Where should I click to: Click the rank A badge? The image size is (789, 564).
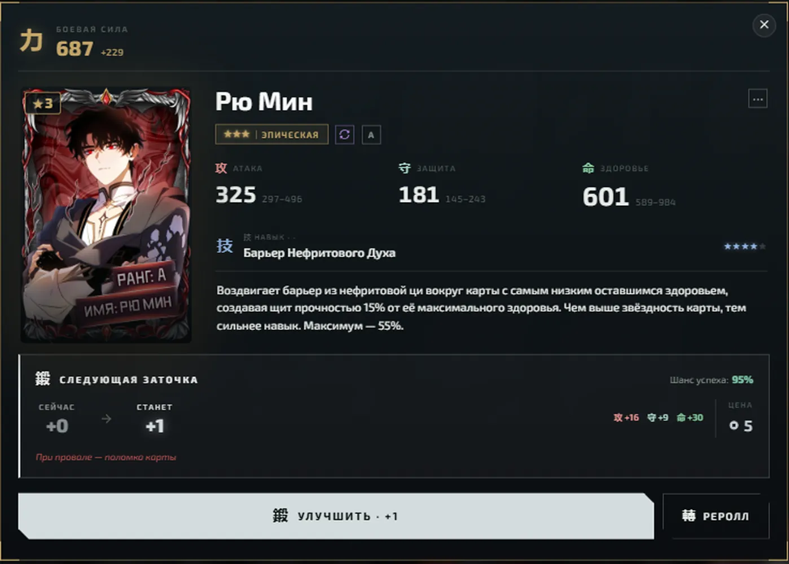pyautogui.click(x=371, y=135)
